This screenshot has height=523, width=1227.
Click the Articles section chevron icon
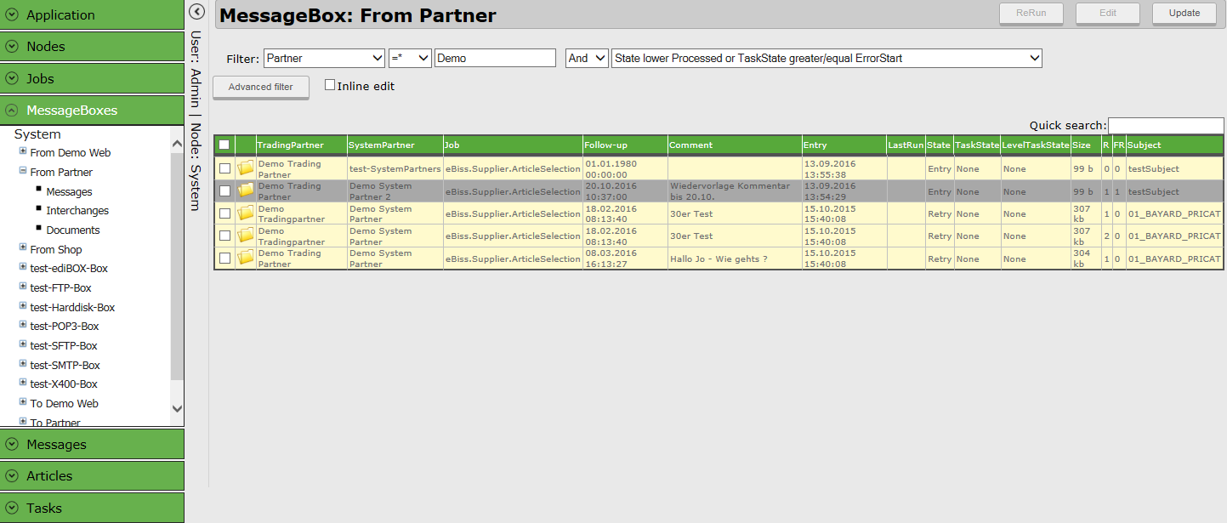12,476
